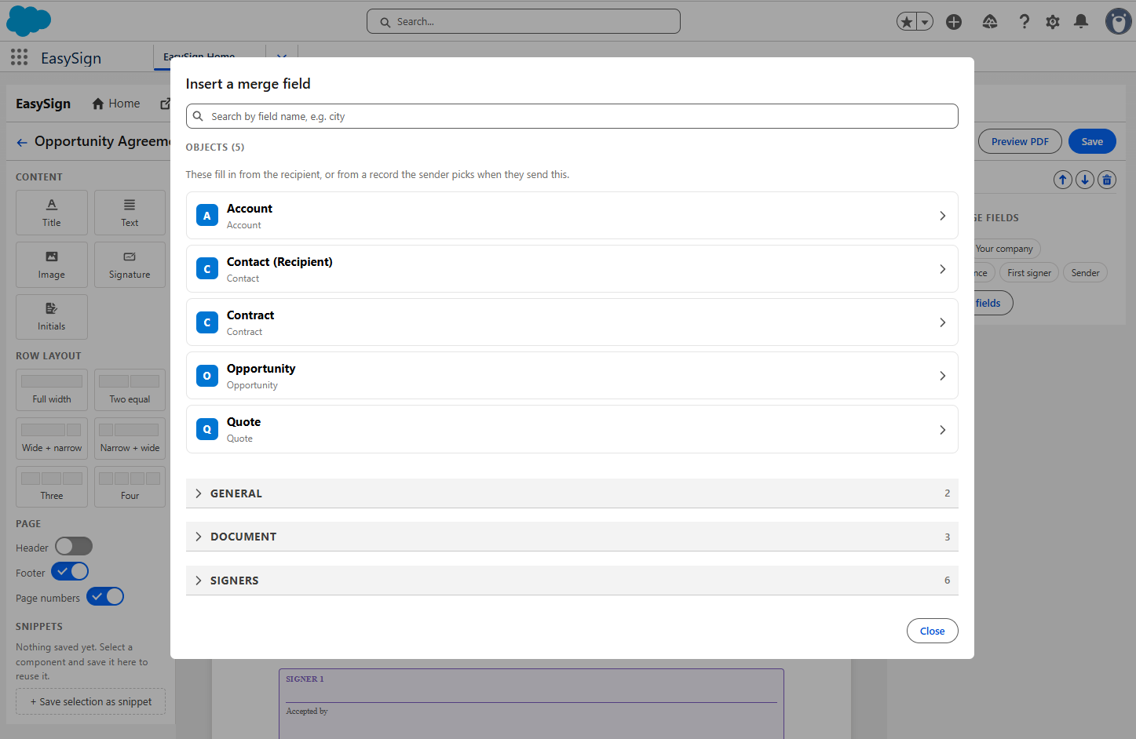Insert the Your company merge field
1136x739 pixels.
point(1006,249)
